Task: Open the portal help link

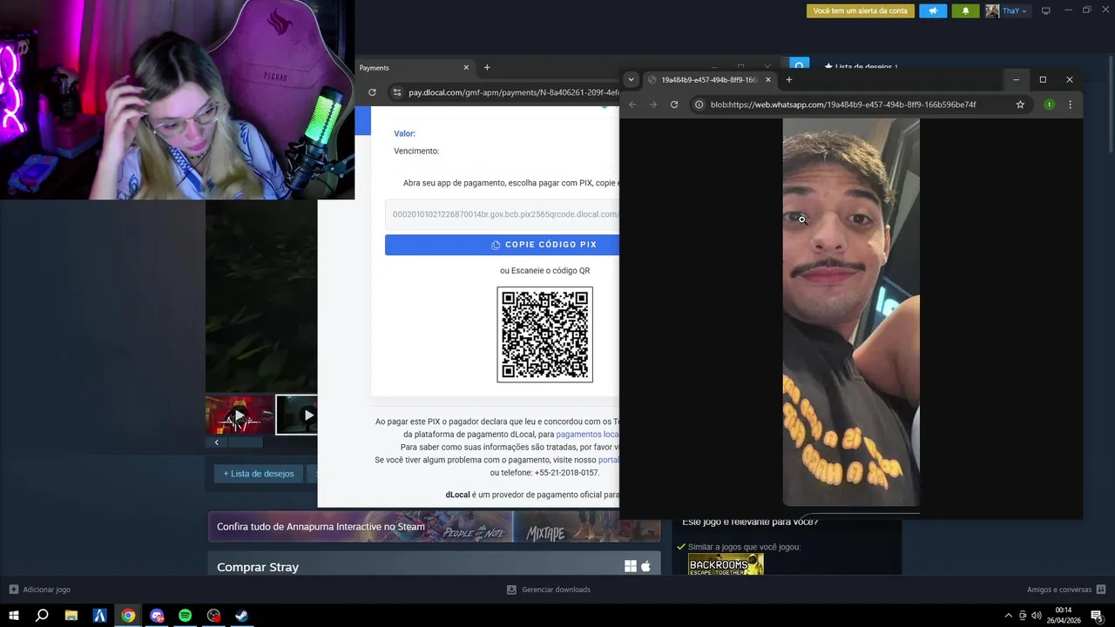Action: (x=608, y=460)
